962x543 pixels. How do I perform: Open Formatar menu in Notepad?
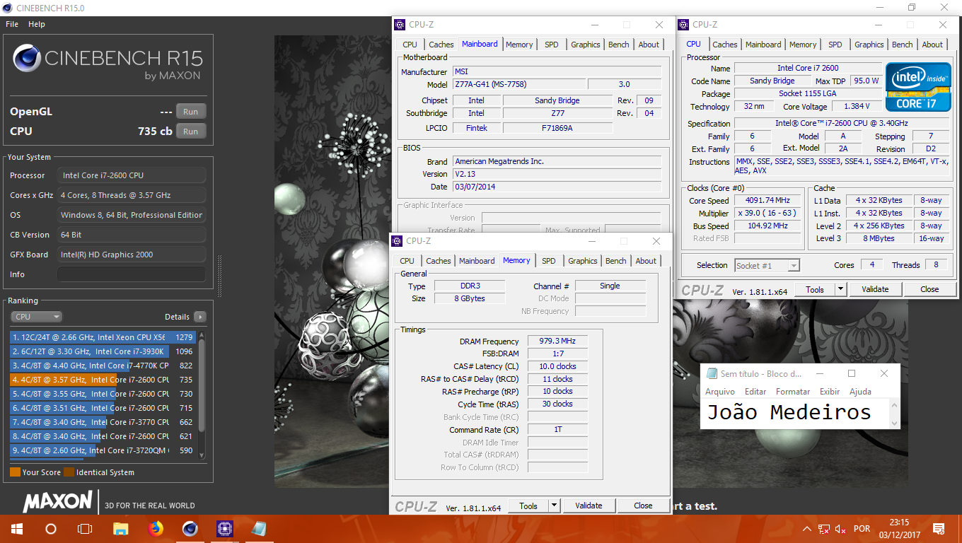click(793, 392)
